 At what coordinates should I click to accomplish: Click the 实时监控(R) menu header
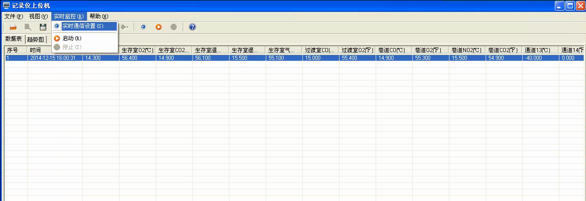[x=69, y=16]
